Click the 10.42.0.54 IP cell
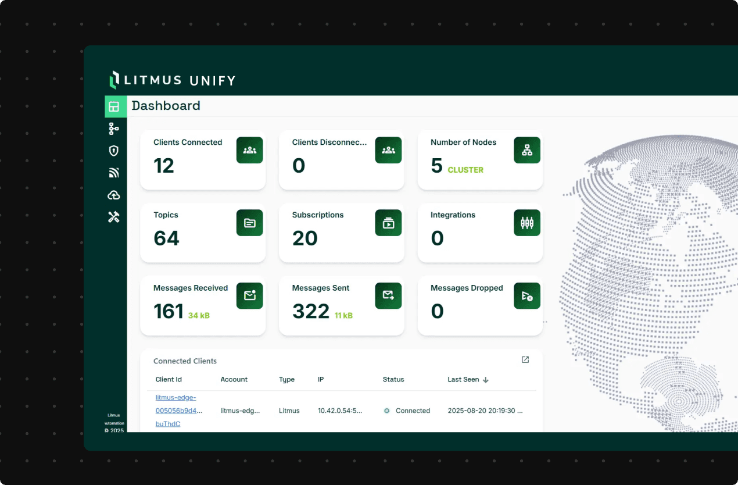 tap(340, 411)
